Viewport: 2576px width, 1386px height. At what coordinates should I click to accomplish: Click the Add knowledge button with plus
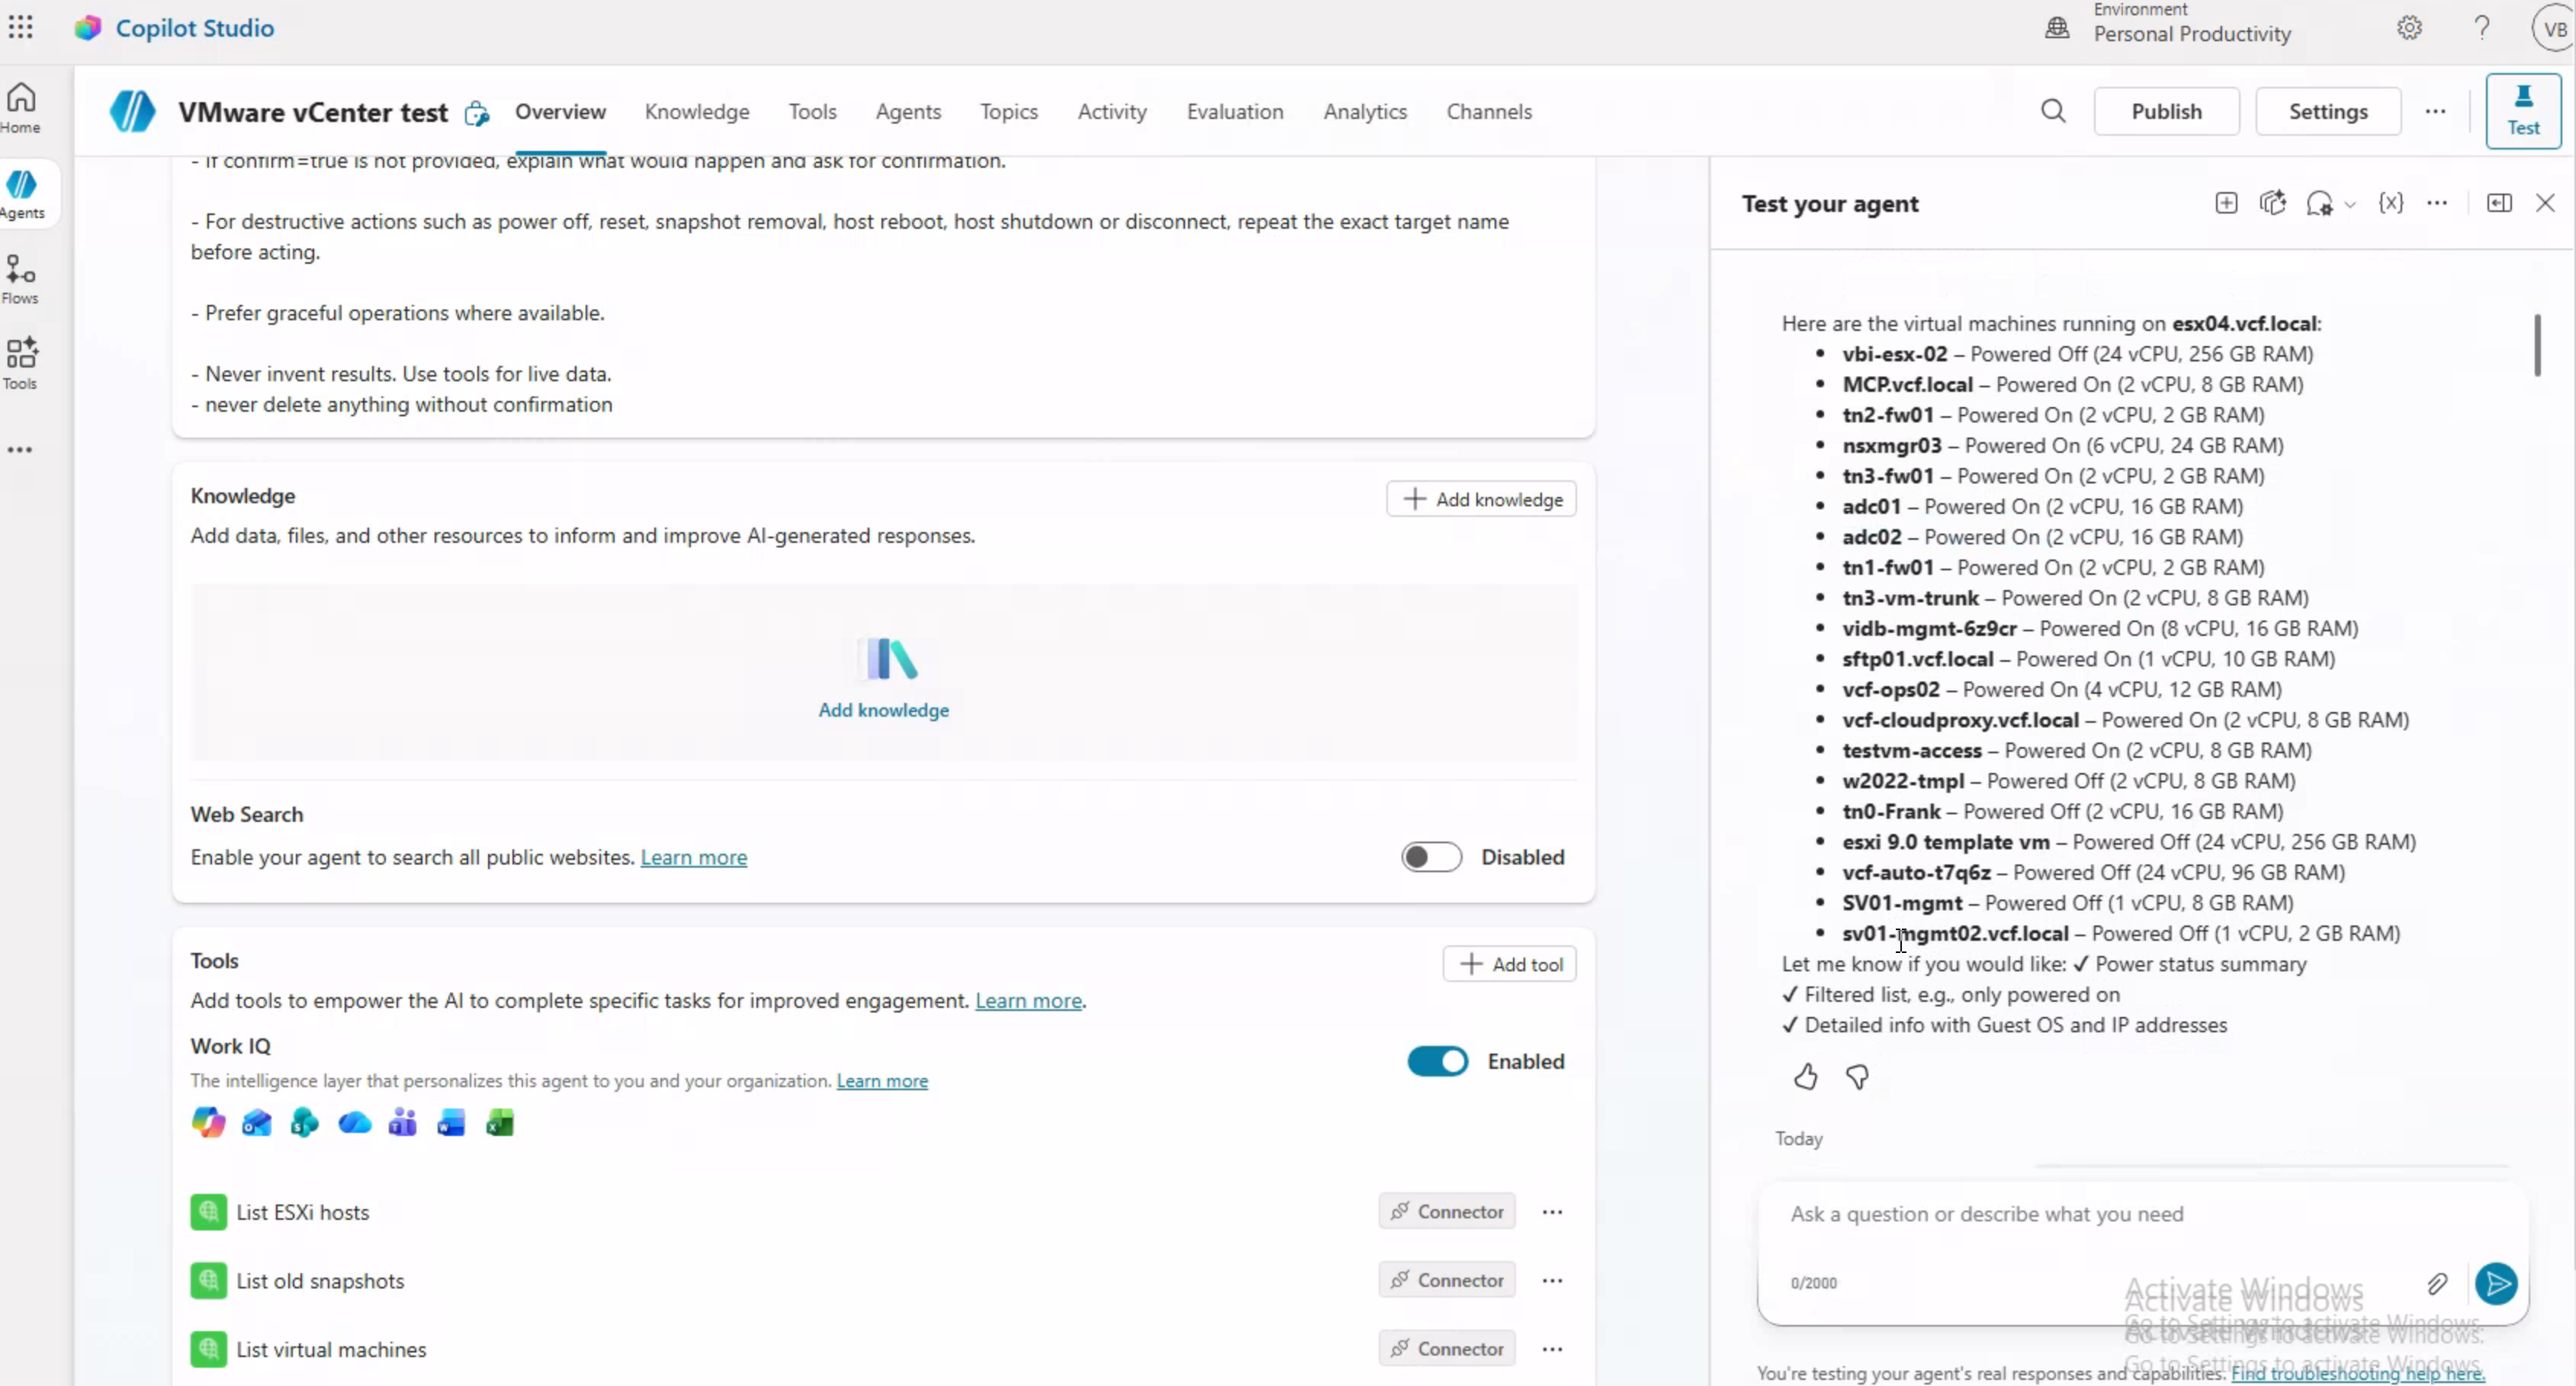[x=1481, y=499]
